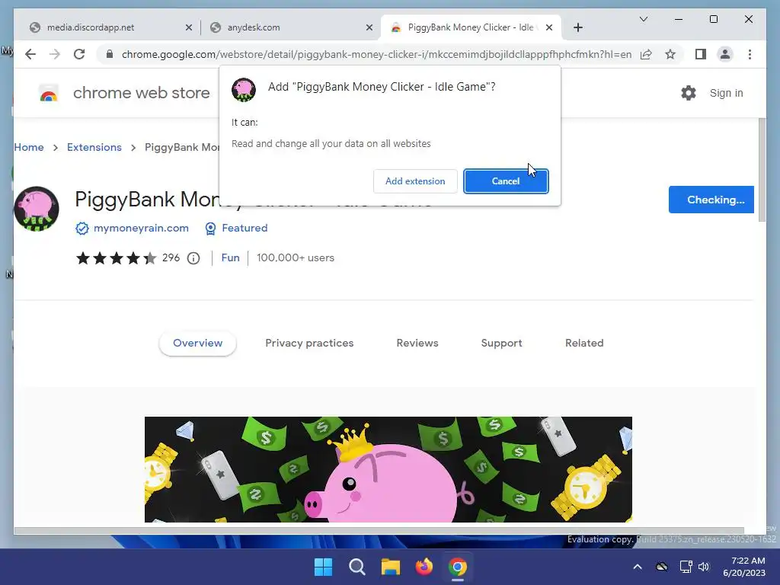This screenshot has width=780, height=585.
Task: Open the Support tab
Action: point(501,344)
